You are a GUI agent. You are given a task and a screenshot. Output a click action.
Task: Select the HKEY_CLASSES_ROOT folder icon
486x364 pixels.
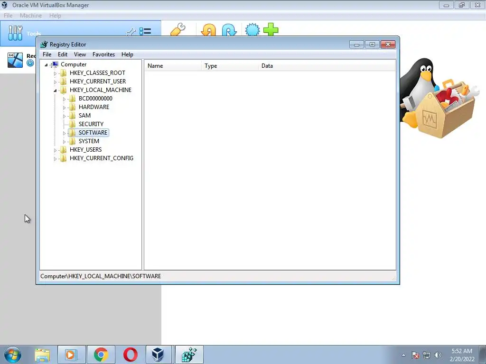coord(63,73)
